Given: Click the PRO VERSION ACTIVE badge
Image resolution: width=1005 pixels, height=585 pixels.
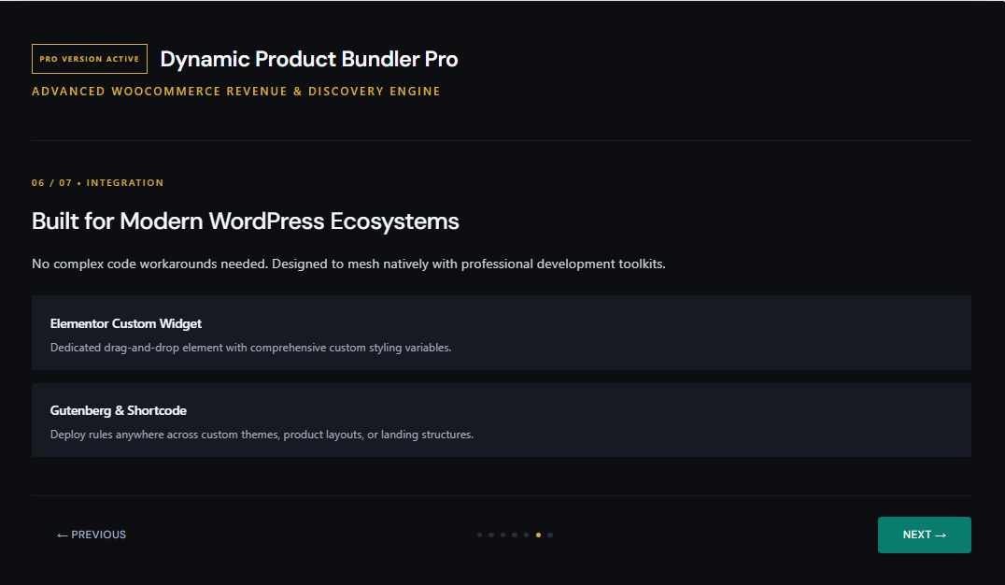Looking at the screenshot, I should (x=90, y=59).
